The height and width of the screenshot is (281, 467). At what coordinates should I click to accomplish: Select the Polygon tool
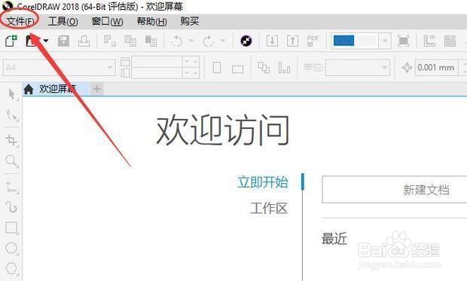pyautogui.click(x=12, y=268)
